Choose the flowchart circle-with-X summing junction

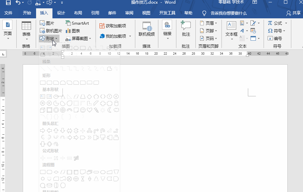(69, 179)
